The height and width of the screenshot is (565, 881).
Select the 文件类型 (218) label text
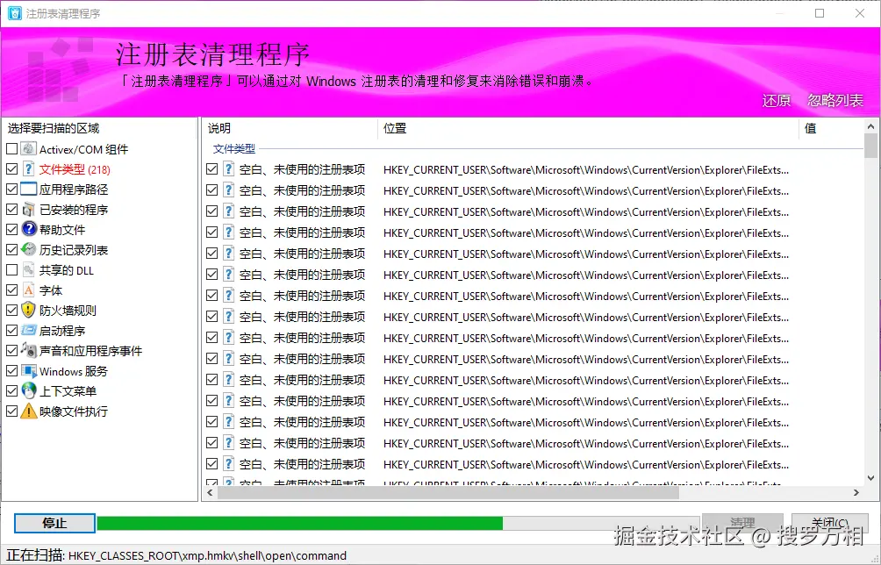click(x=75, y=169)
